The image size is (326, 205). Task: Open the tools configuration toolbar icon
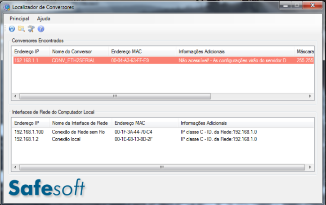click(31, 29)
